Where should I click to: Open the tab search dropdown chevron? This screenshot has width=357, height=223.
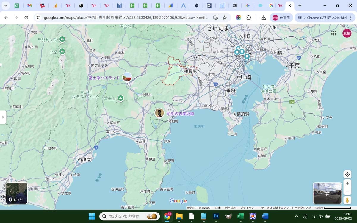point(5,6)
